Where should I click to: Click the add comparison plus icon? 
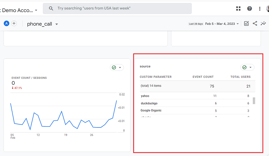[x=14, y=23]
